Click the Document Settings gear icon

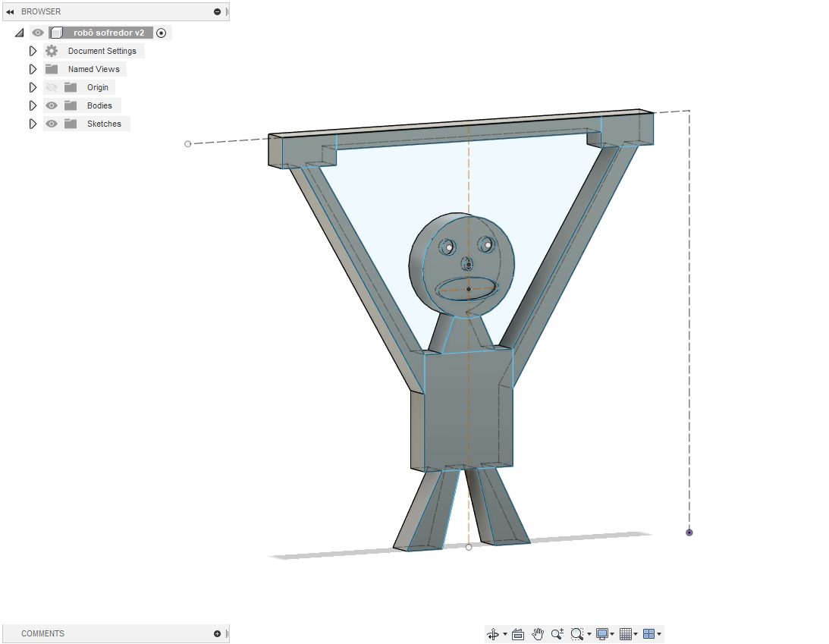[52, 51]
